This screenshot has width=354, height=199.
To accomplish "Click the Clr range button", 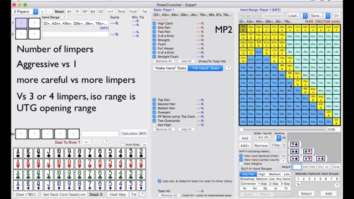I will (x=336, y=16).
